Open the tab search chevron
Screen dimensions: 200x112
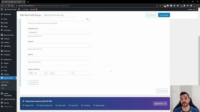coord(183,2)
